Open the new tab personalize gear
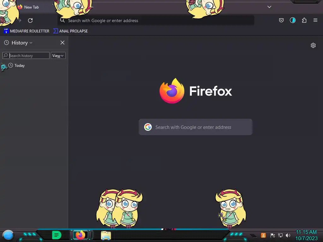 (313, 45)
